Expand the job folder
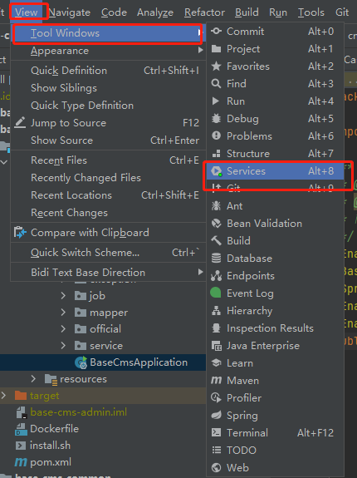 [63, 295]
